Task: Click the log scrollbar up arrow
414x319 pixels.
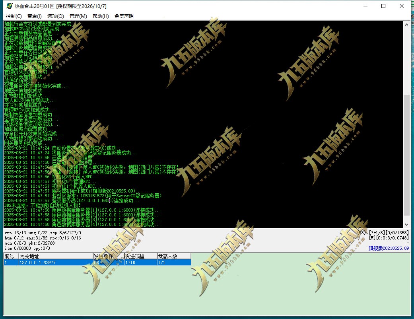Action: pos(406,25)
